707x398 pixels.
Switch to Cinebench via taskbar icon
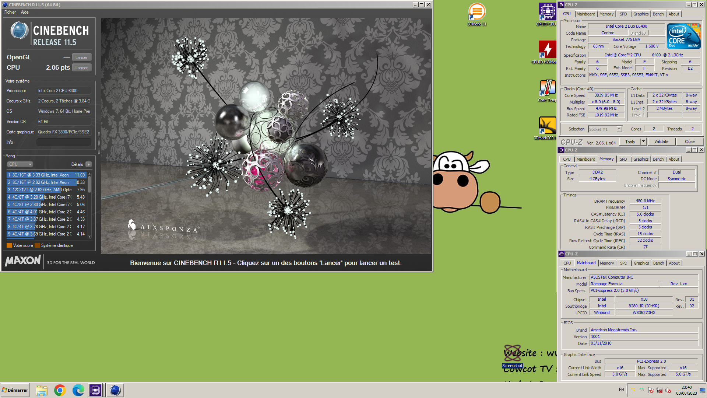tap(115, 390)
